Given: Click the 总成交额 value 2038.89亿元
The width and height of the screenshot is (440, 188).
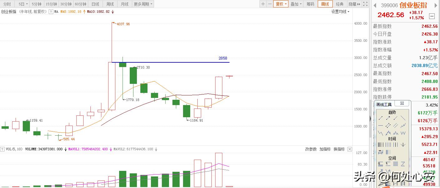Looking at the screenshot, I should tap(425, 65).
